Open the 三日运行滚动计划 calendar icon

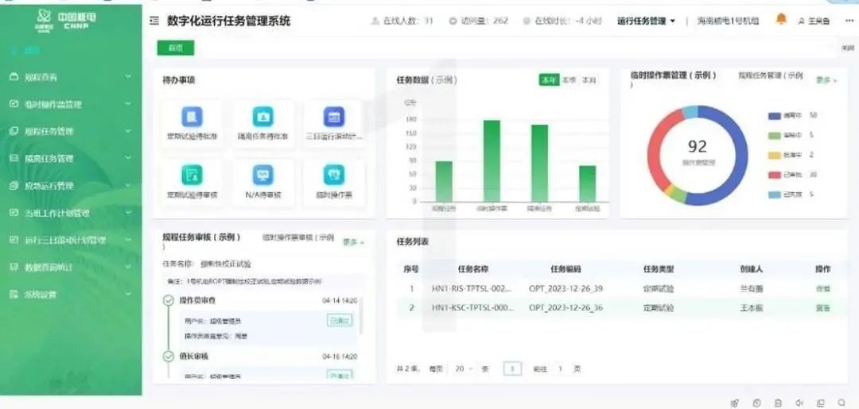[334, 118]
